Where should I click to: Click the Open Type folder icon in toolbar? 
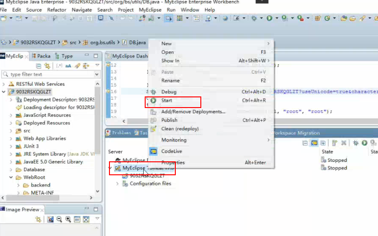(x=344, y=18)
